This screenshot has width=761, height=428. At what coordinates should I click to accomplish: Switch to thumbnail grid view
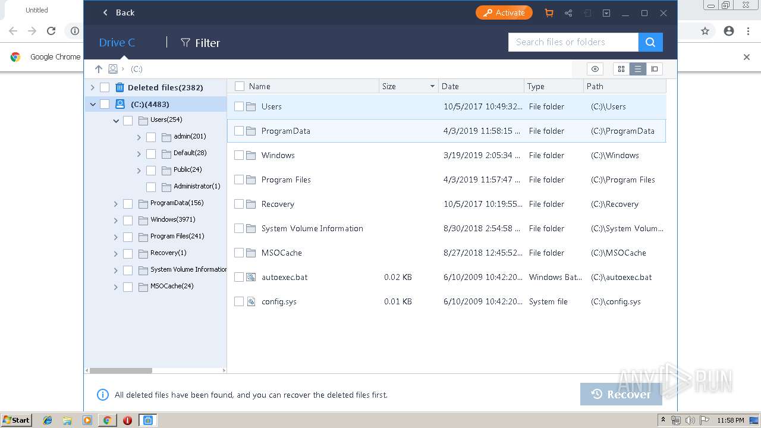[x=621, y=69]
